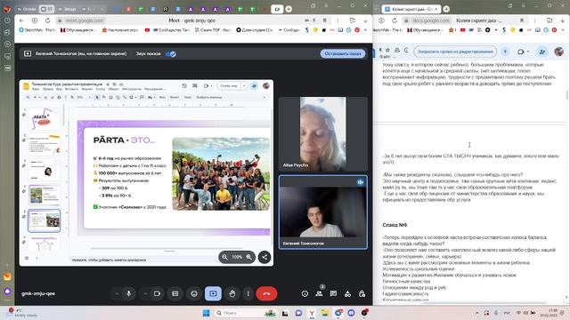Zoom out of the shared presentation

(225, 257)
